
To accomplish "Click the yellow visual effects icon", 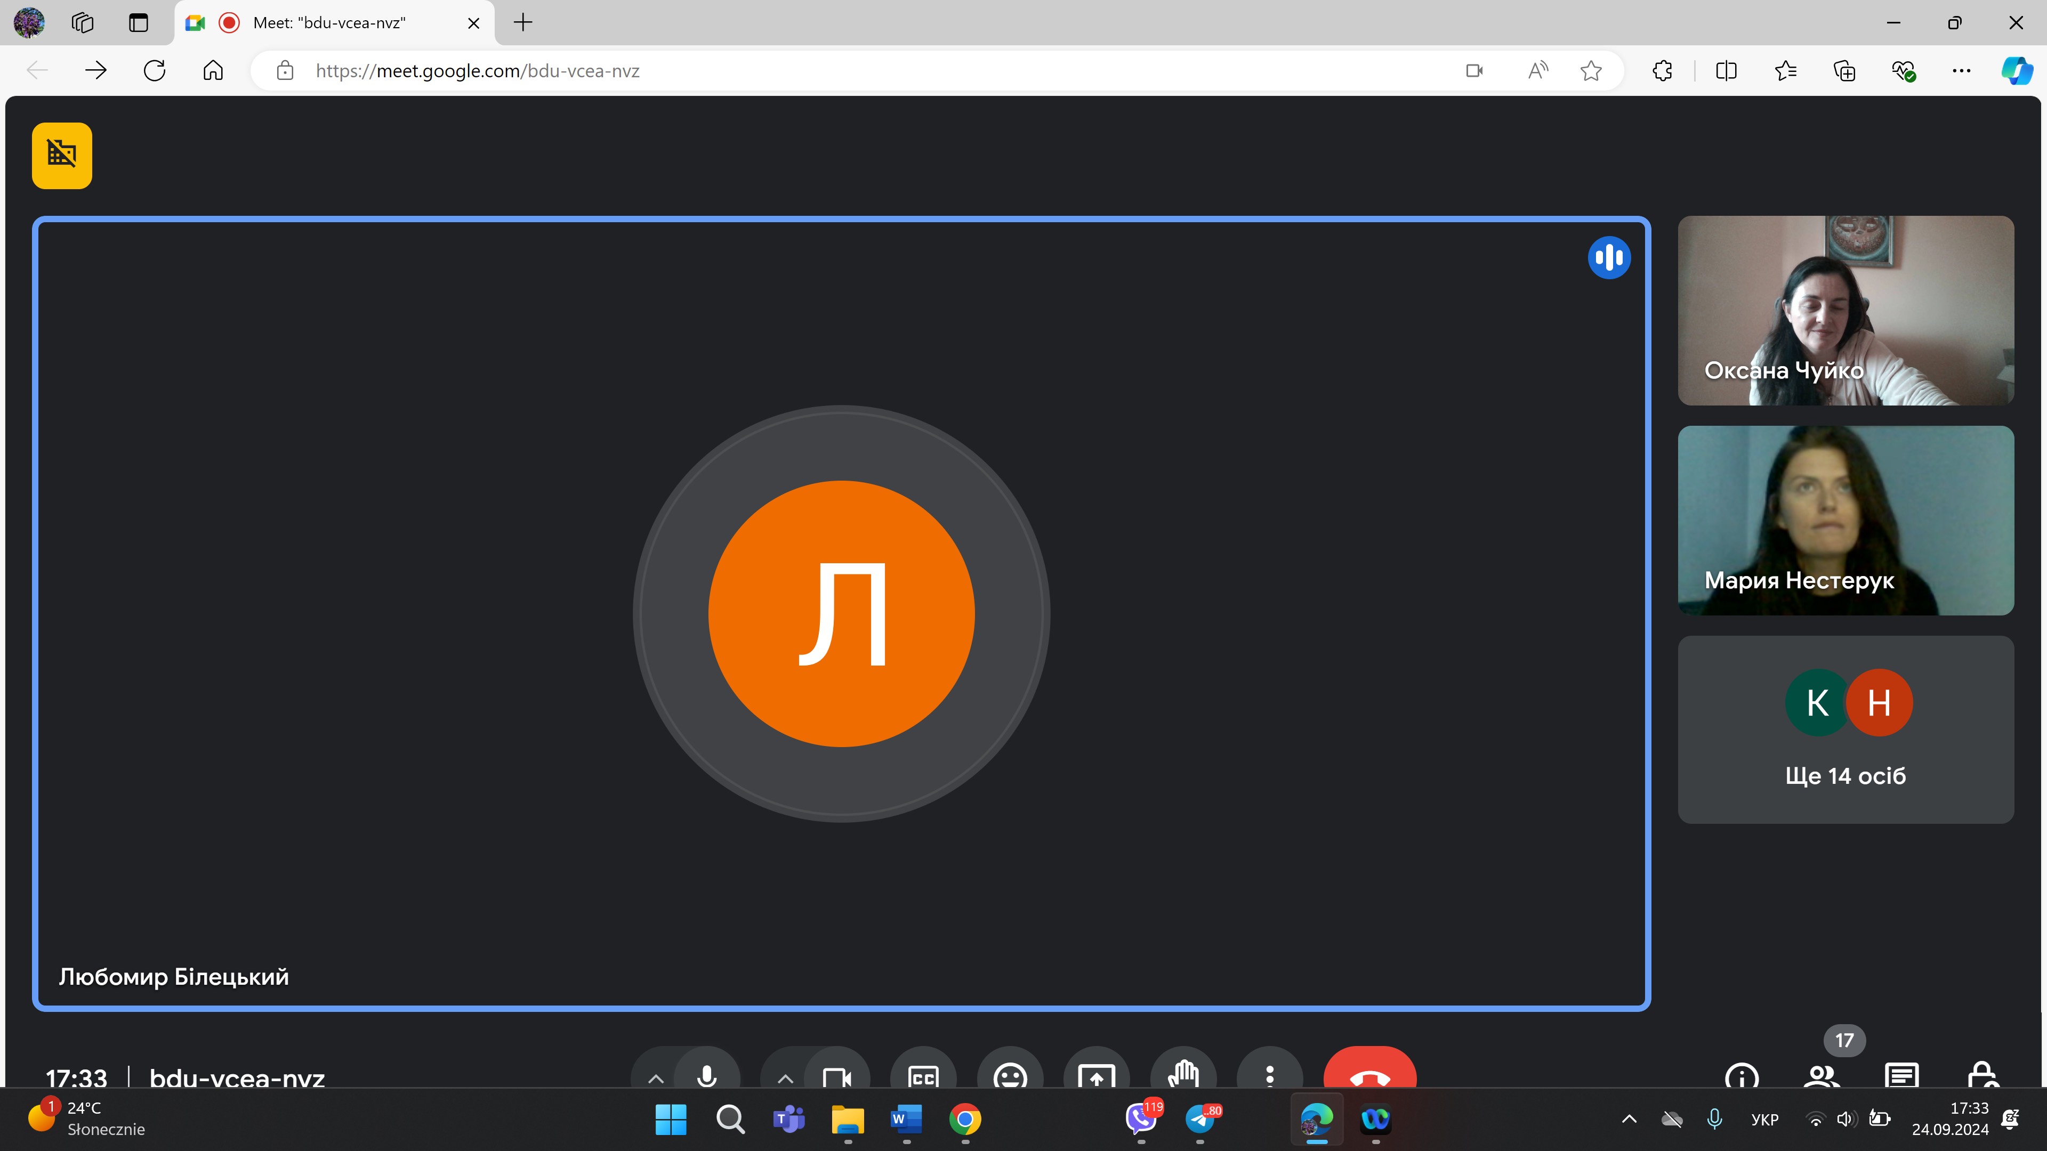I will point(62,155).
